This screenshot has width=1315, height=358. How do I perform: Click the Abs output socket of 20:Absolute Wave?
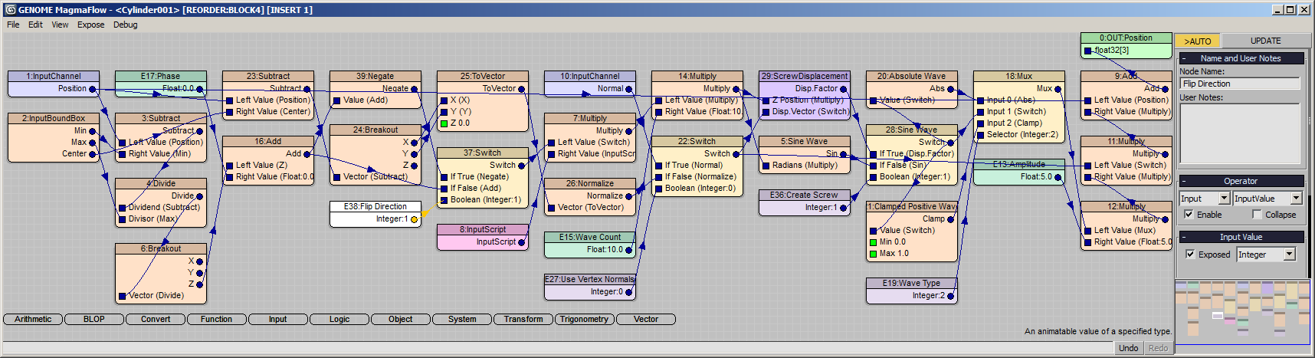pyautogui.click(x=951, y=89)
